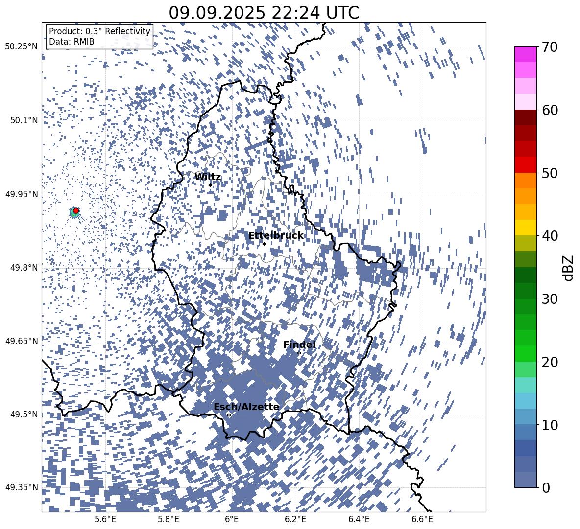
Task: Click the Findel location label
Action: tap(299, 345)
